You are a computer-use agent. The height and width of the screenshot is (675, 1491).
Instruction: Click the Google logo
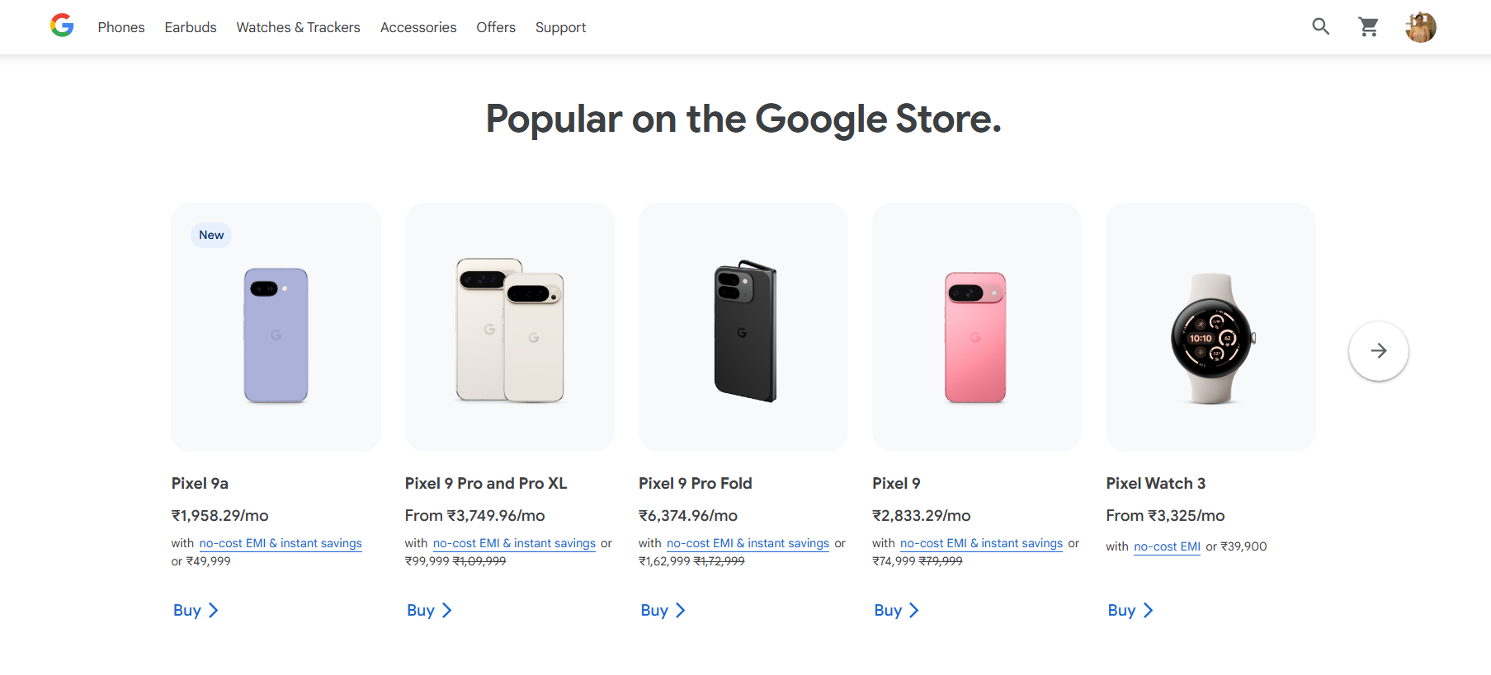pos(62,26)
